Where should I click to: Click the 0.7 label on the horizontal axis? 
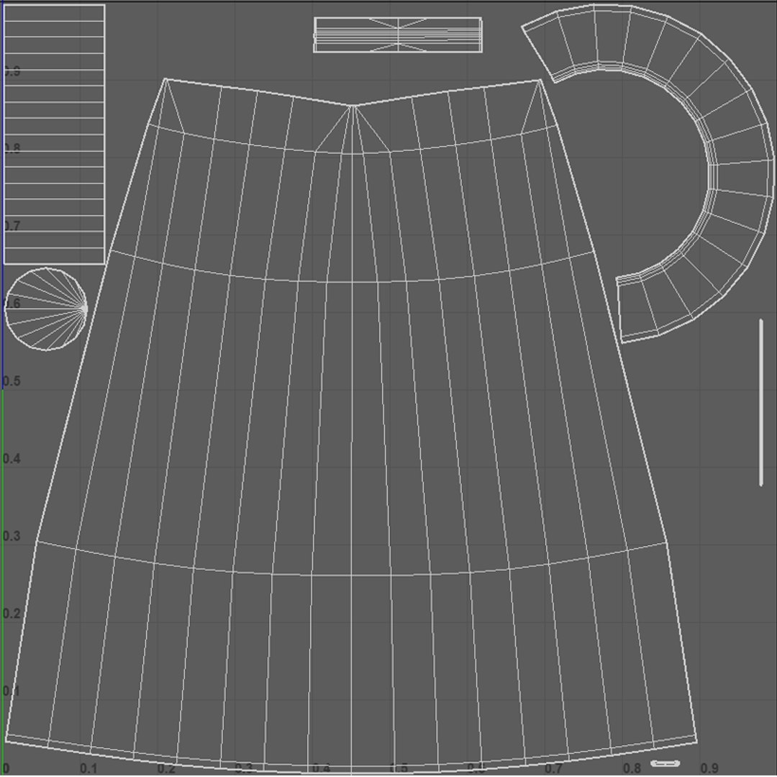[553, 768]
